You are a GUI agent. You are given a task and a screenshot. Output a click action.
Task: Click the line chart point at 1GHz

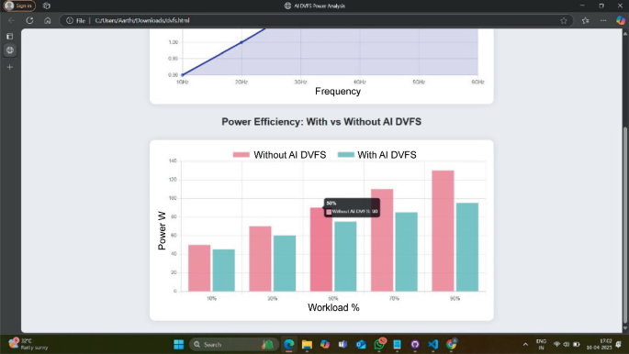point(182,75)
